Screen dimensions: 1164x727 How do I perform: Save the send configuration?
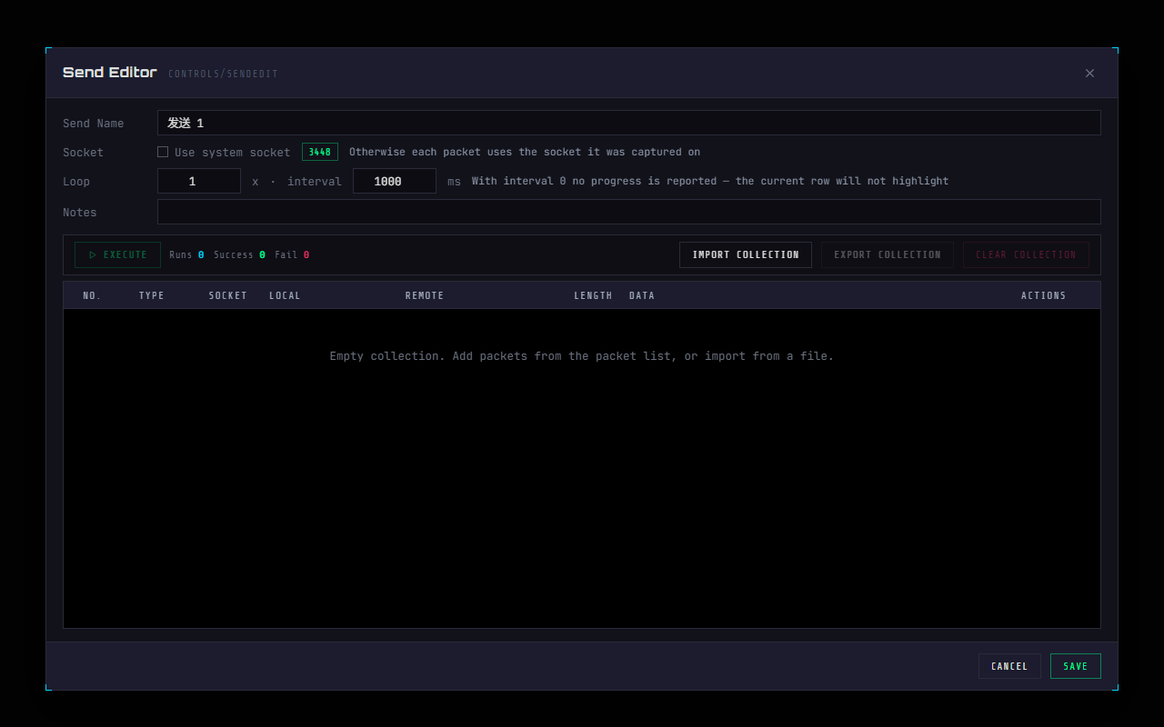point(1076,666)
